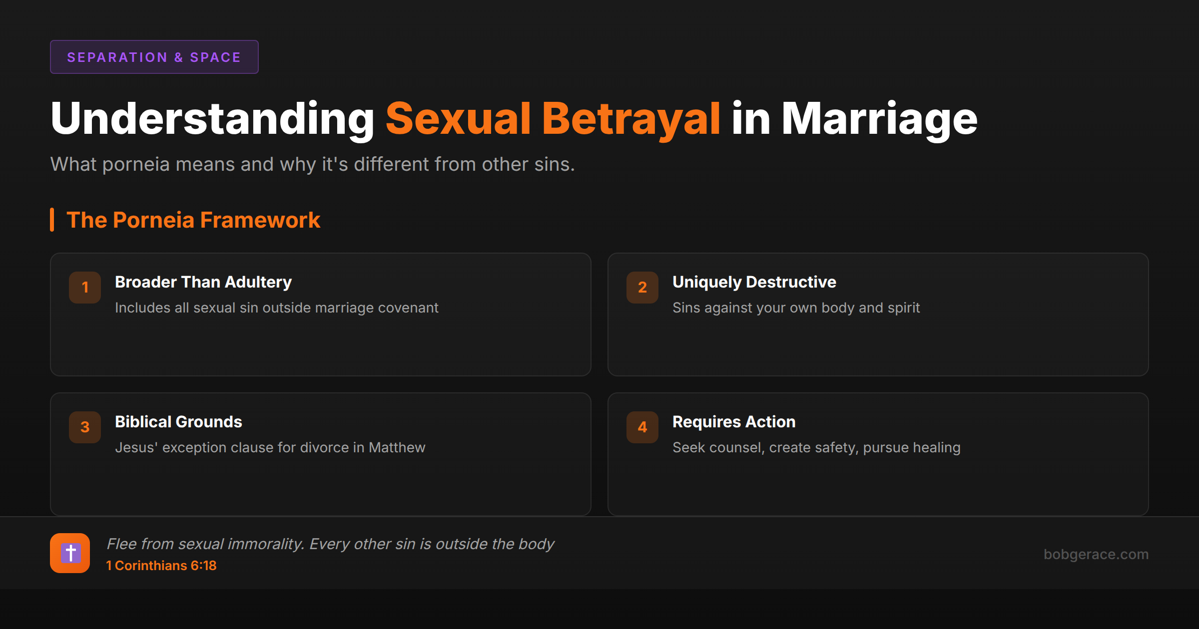Toggle highlight on Sexual Betrayal heading text

pyautogui.click(x=554, y=118)
